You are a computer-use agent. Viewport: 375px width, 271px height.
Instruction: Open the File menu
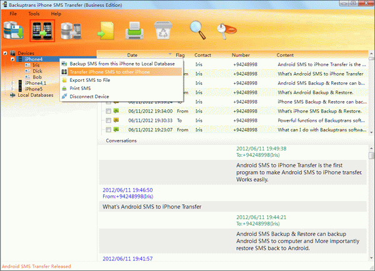coord(13,14)
